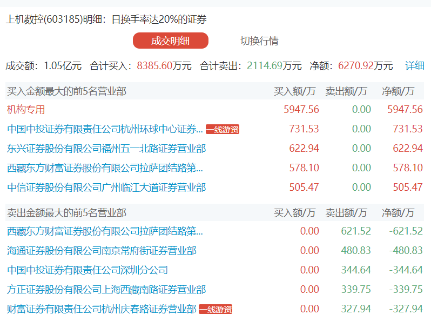Click net amount -480.83
The width and height of the screenshot is (431, 321).
coord(406,251)
